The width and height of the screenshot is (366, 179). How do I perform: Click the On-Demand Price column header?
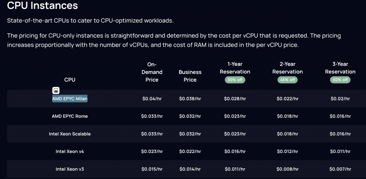(152, 72)
